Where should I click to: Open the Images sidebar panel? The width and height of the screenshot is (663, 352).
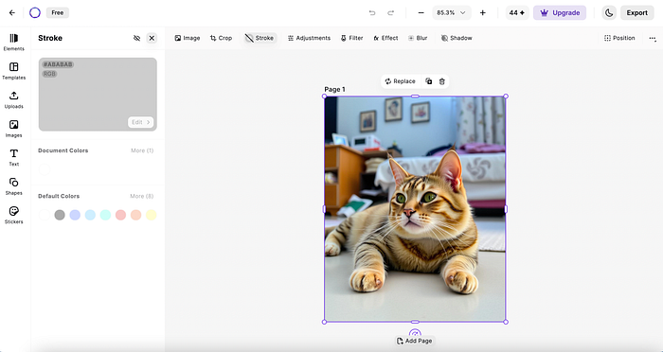coord(14,129)
